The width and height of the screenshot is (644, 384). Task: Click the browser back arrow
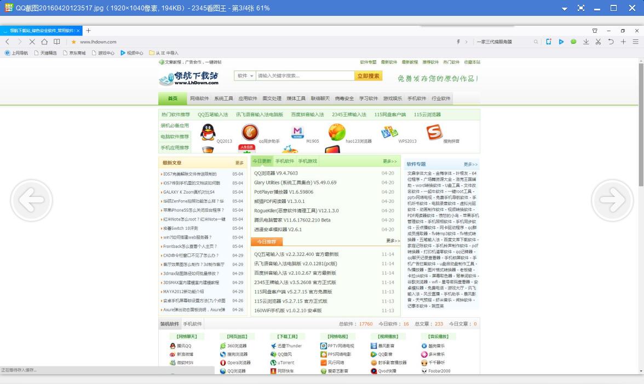pos(8,42)
